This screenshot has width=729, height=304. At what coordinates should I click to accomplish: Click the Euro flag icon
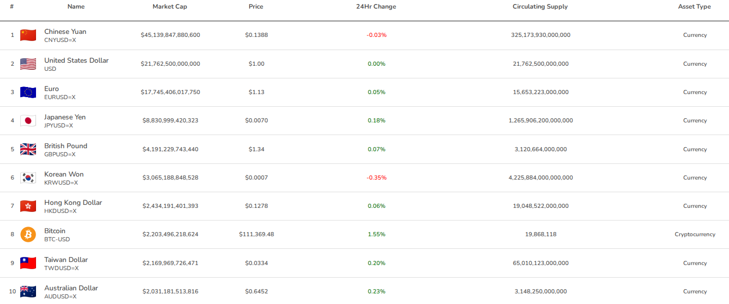click(x=28, y=92)
